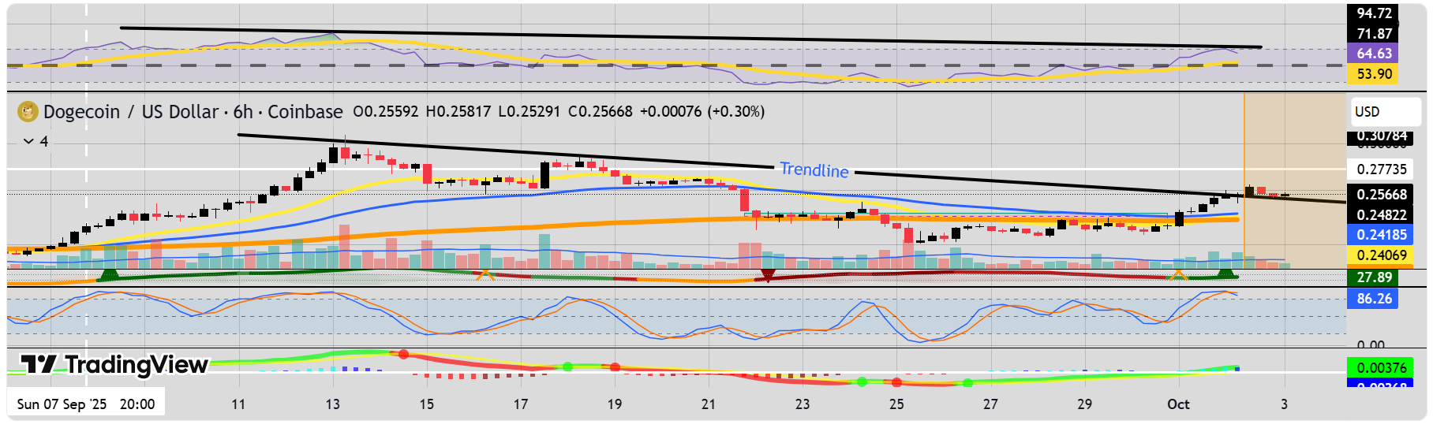Click the Dogecoin coin logo icon
Screen dimensions: 1433x428
coord(28,112)
